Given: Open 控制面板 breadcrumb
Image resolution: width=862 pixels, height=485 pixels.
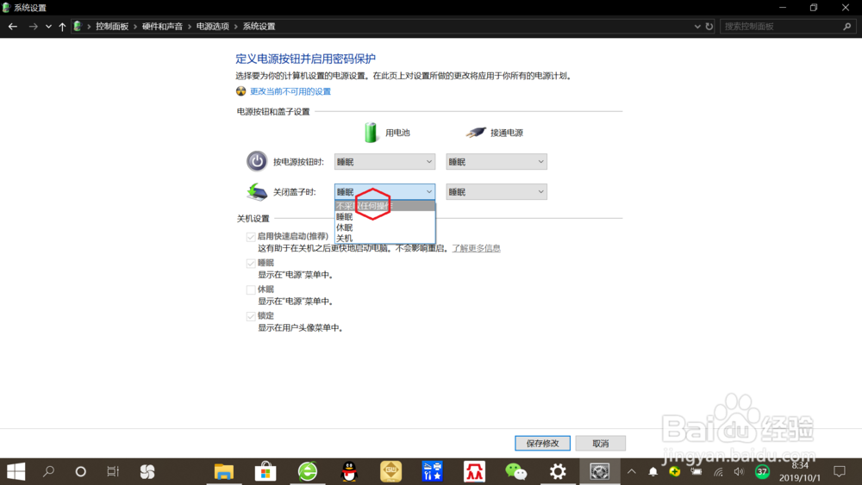Looking at the screenshot, I should coord(112,27).
